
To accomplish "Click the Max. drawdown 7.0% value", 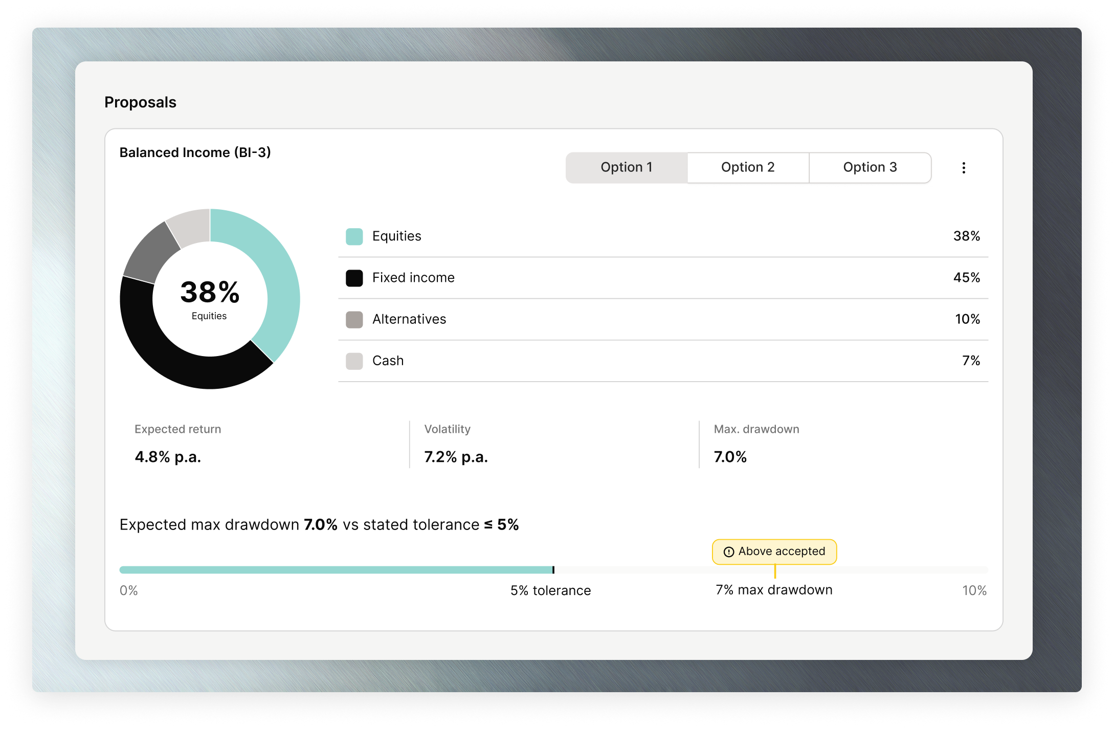I will click(730, 456).
